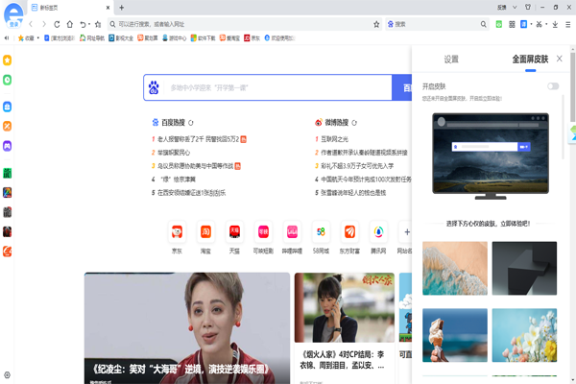Click the browser logo login avatar
Screen dimensions: 576x384
(x=13, y=15)
